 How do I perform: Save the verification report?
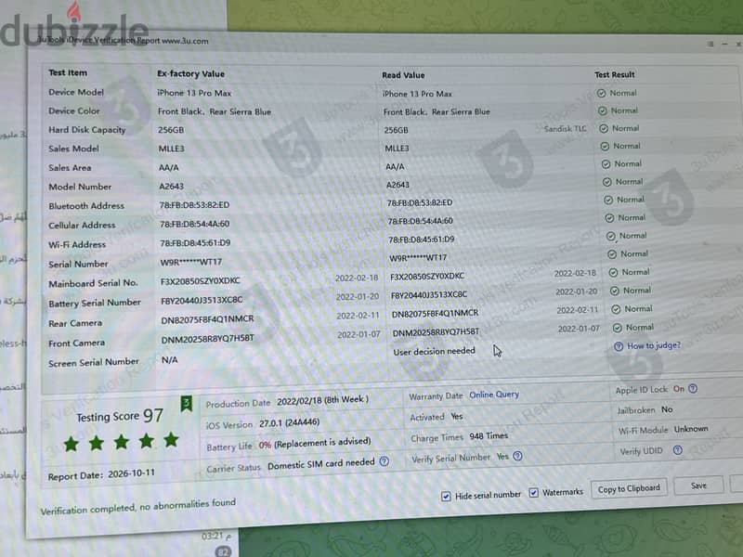pos(698,486)
